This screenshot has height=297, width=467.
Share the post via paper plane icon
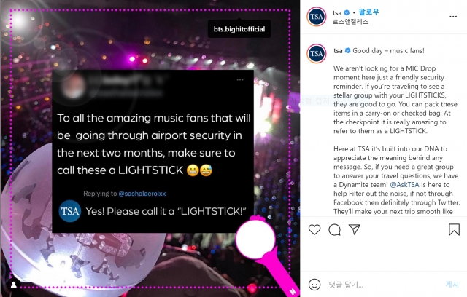click(x=355, y=229)
